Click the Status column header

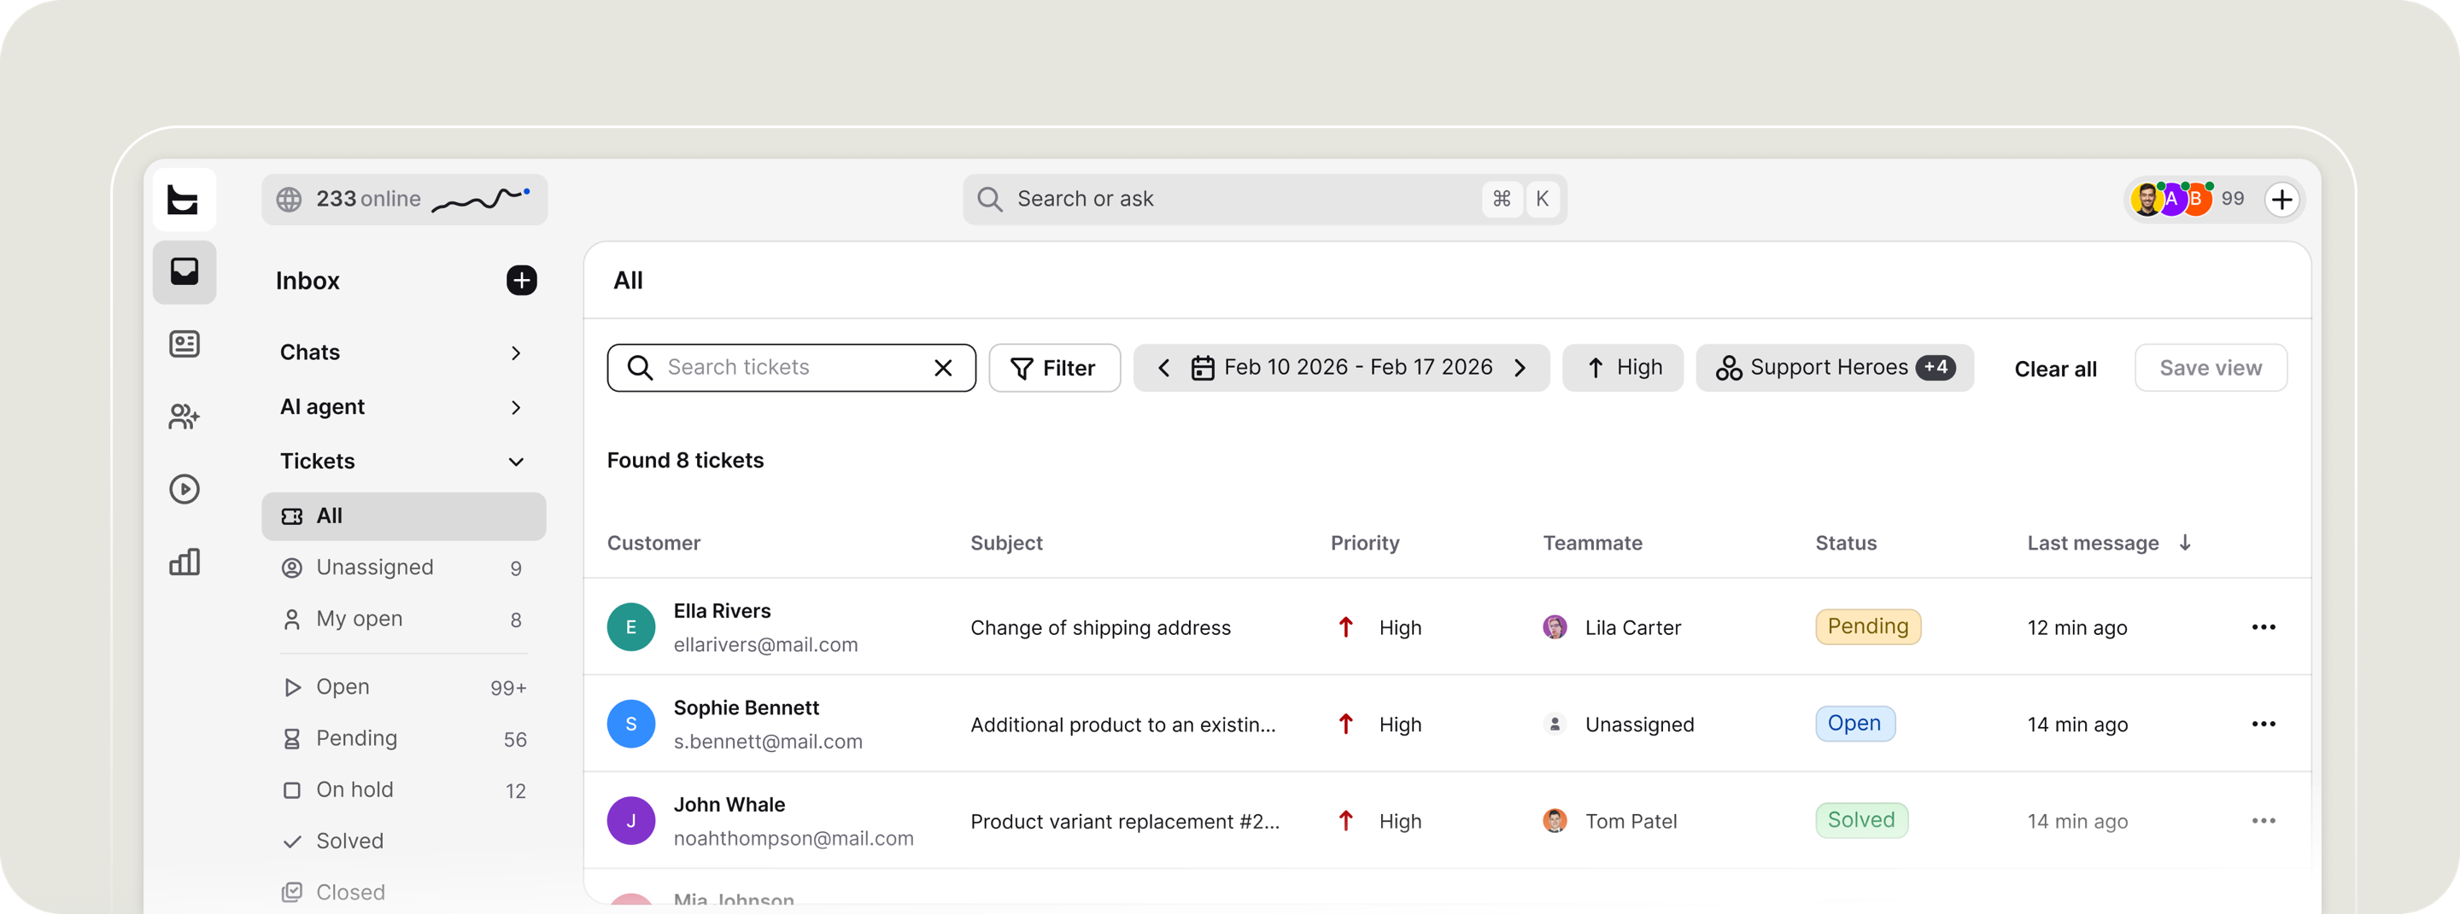pos(1845,543)
